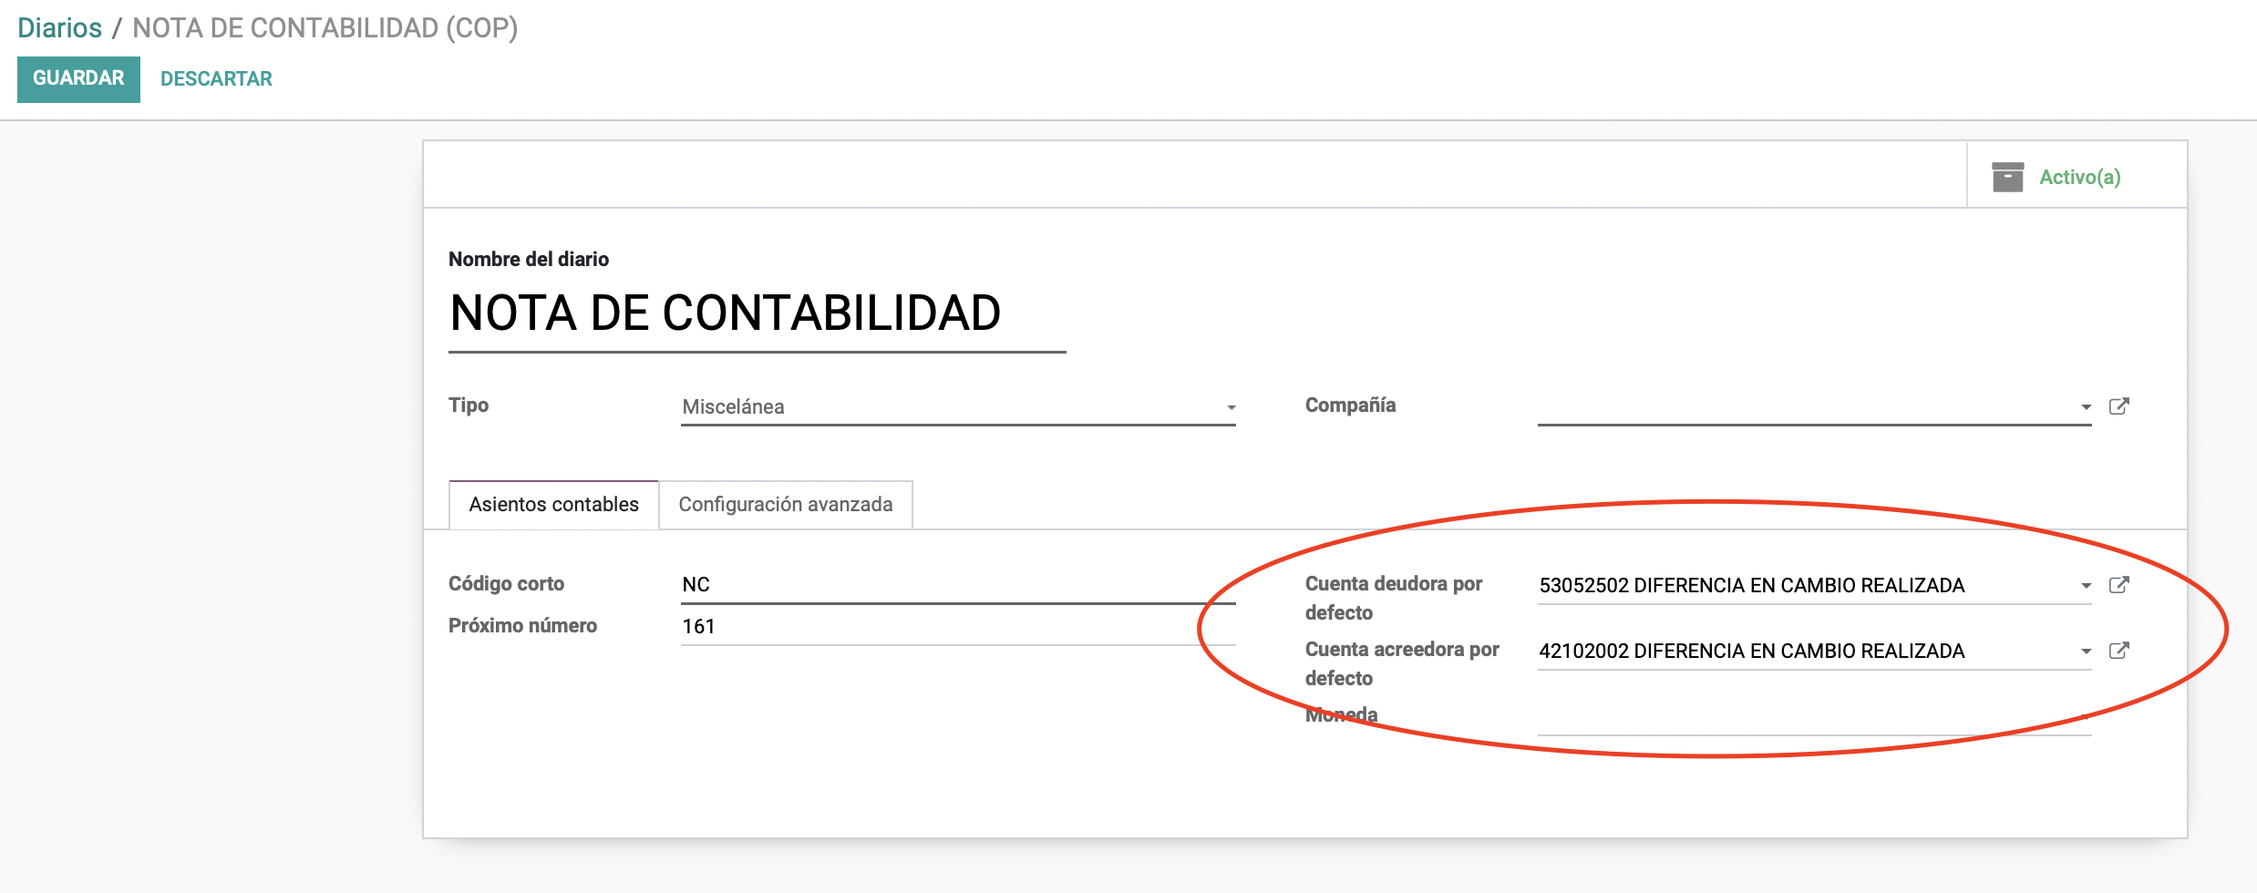Click the archive box icon next to Activo(a)
2257x893 pixels.
[x=2007, y=177]
